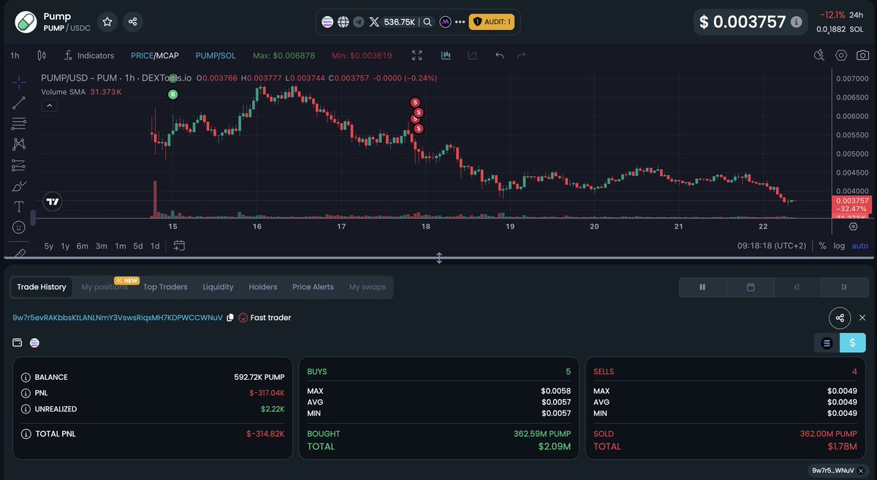Select the forecasting position tool
The image size is (877, 480).
tap(19, 166)
